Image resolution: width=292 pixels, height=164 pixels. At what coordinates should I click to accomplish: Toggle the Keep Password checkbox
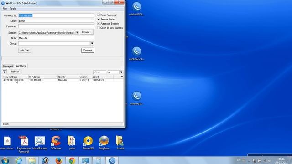click(99, 15)
